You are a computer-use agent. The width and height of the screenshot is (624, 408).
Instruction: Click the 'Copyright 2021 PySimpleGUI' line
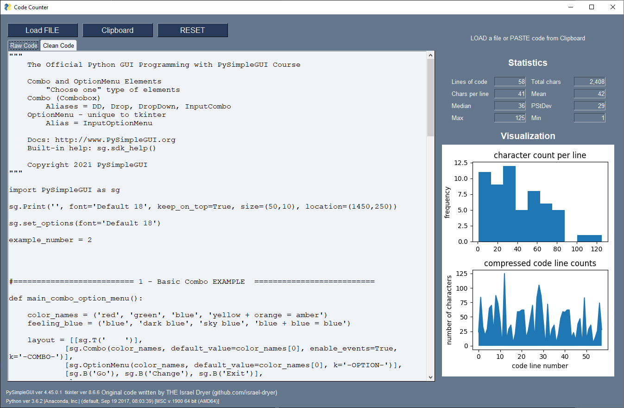(88, 165)
